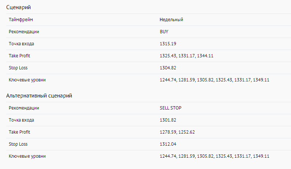Click the entry point value 1315.19
291x169 pixels.
[x=168, y=44]
